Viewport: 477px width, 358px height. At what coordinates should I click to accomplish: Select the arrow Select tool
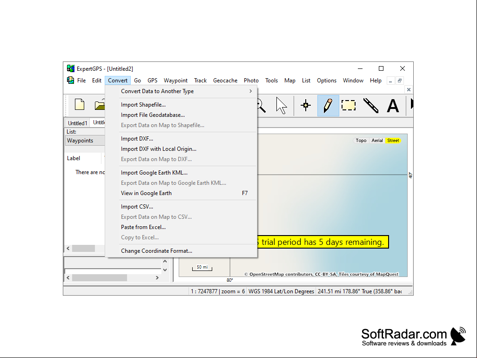click(x=282, y=105)
